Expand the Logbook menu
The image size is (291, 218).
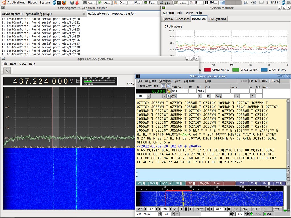pyautogui.click(x=189, y=81)
